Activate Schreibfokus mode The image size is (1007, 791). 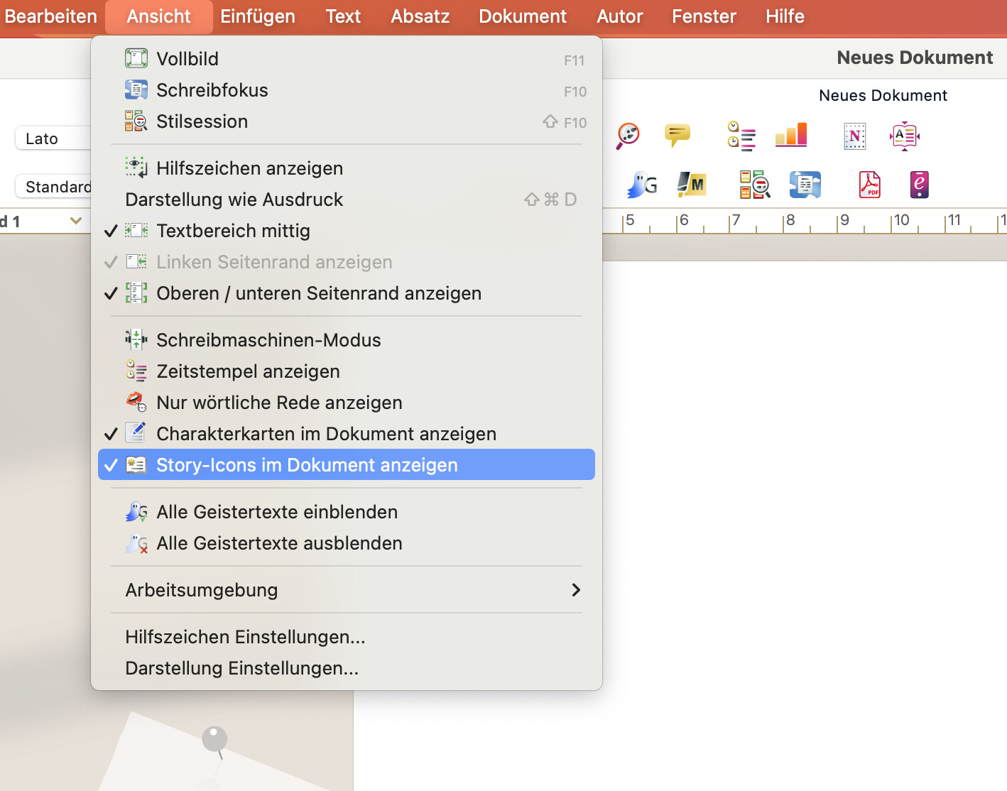tap(347, 90)
